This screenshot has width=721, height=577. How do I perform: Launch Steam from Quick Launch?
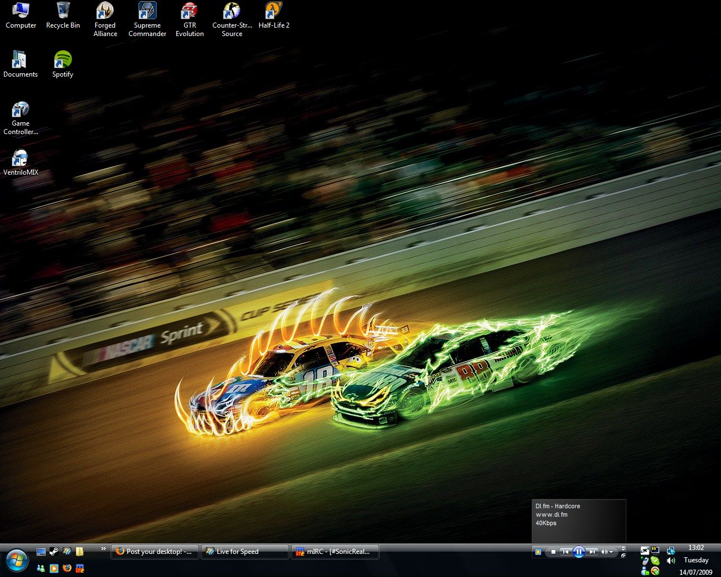pyautogui.click(x=54, y=552)
